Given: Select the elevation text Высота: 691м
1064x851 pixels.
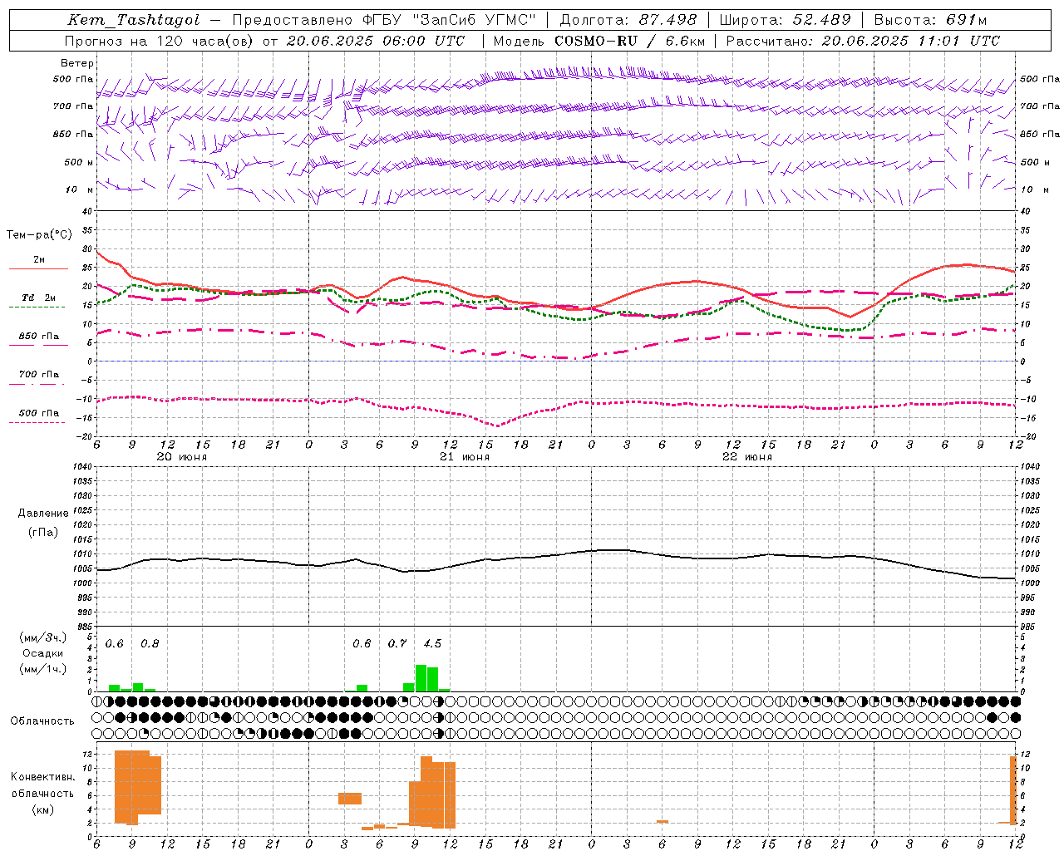Looking at the screenshot, I should pos(930,20).
